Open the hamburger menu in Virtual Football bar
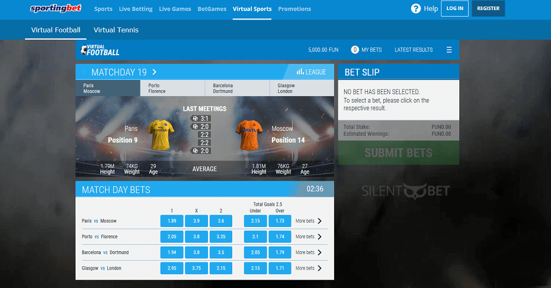This screenshot has height=288, width=551. coord(449,50)
